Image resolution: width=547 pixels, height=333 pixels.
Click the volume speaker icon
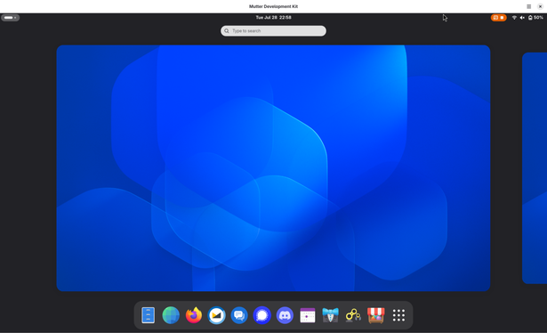click(x=522, y=18)
